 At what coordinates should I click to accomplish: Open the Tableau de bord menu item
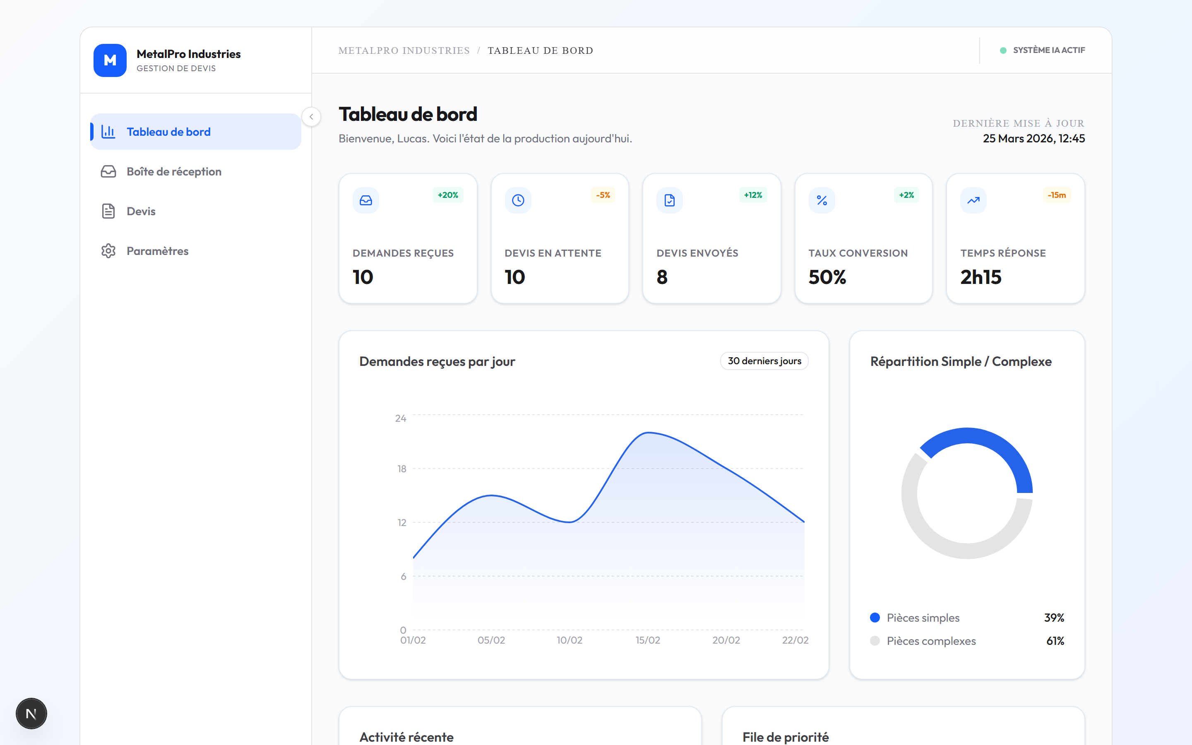pos(195,132)
